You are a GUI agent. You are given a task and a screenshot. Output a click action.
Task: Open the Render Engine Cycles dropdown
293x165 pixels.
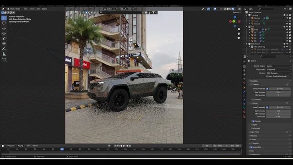point(279,66)
